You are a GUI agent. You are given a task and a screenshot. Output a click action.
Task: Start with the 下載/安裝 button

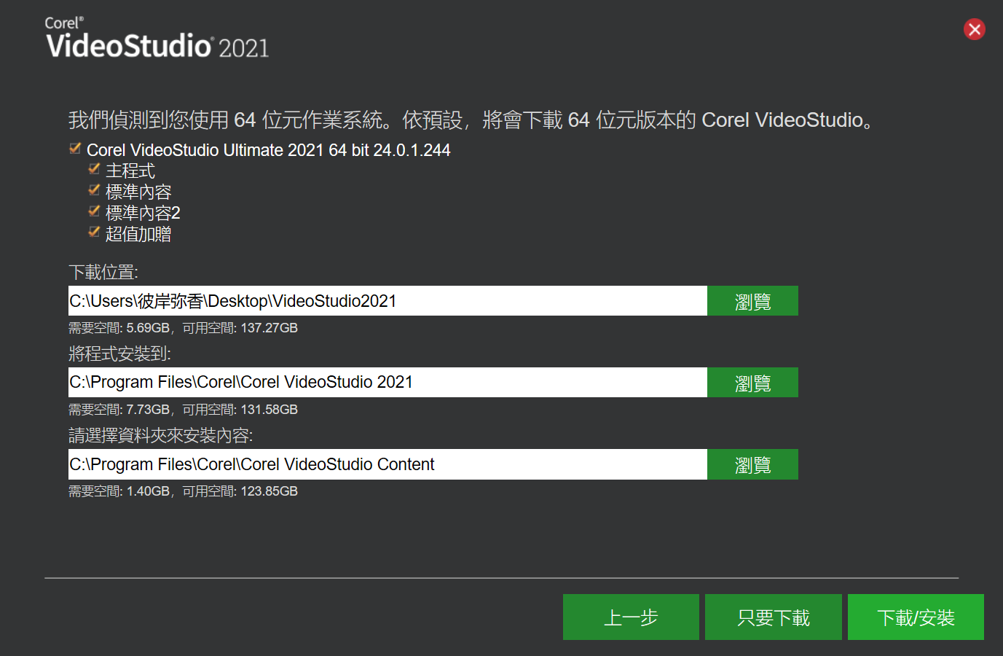(916, 617)
